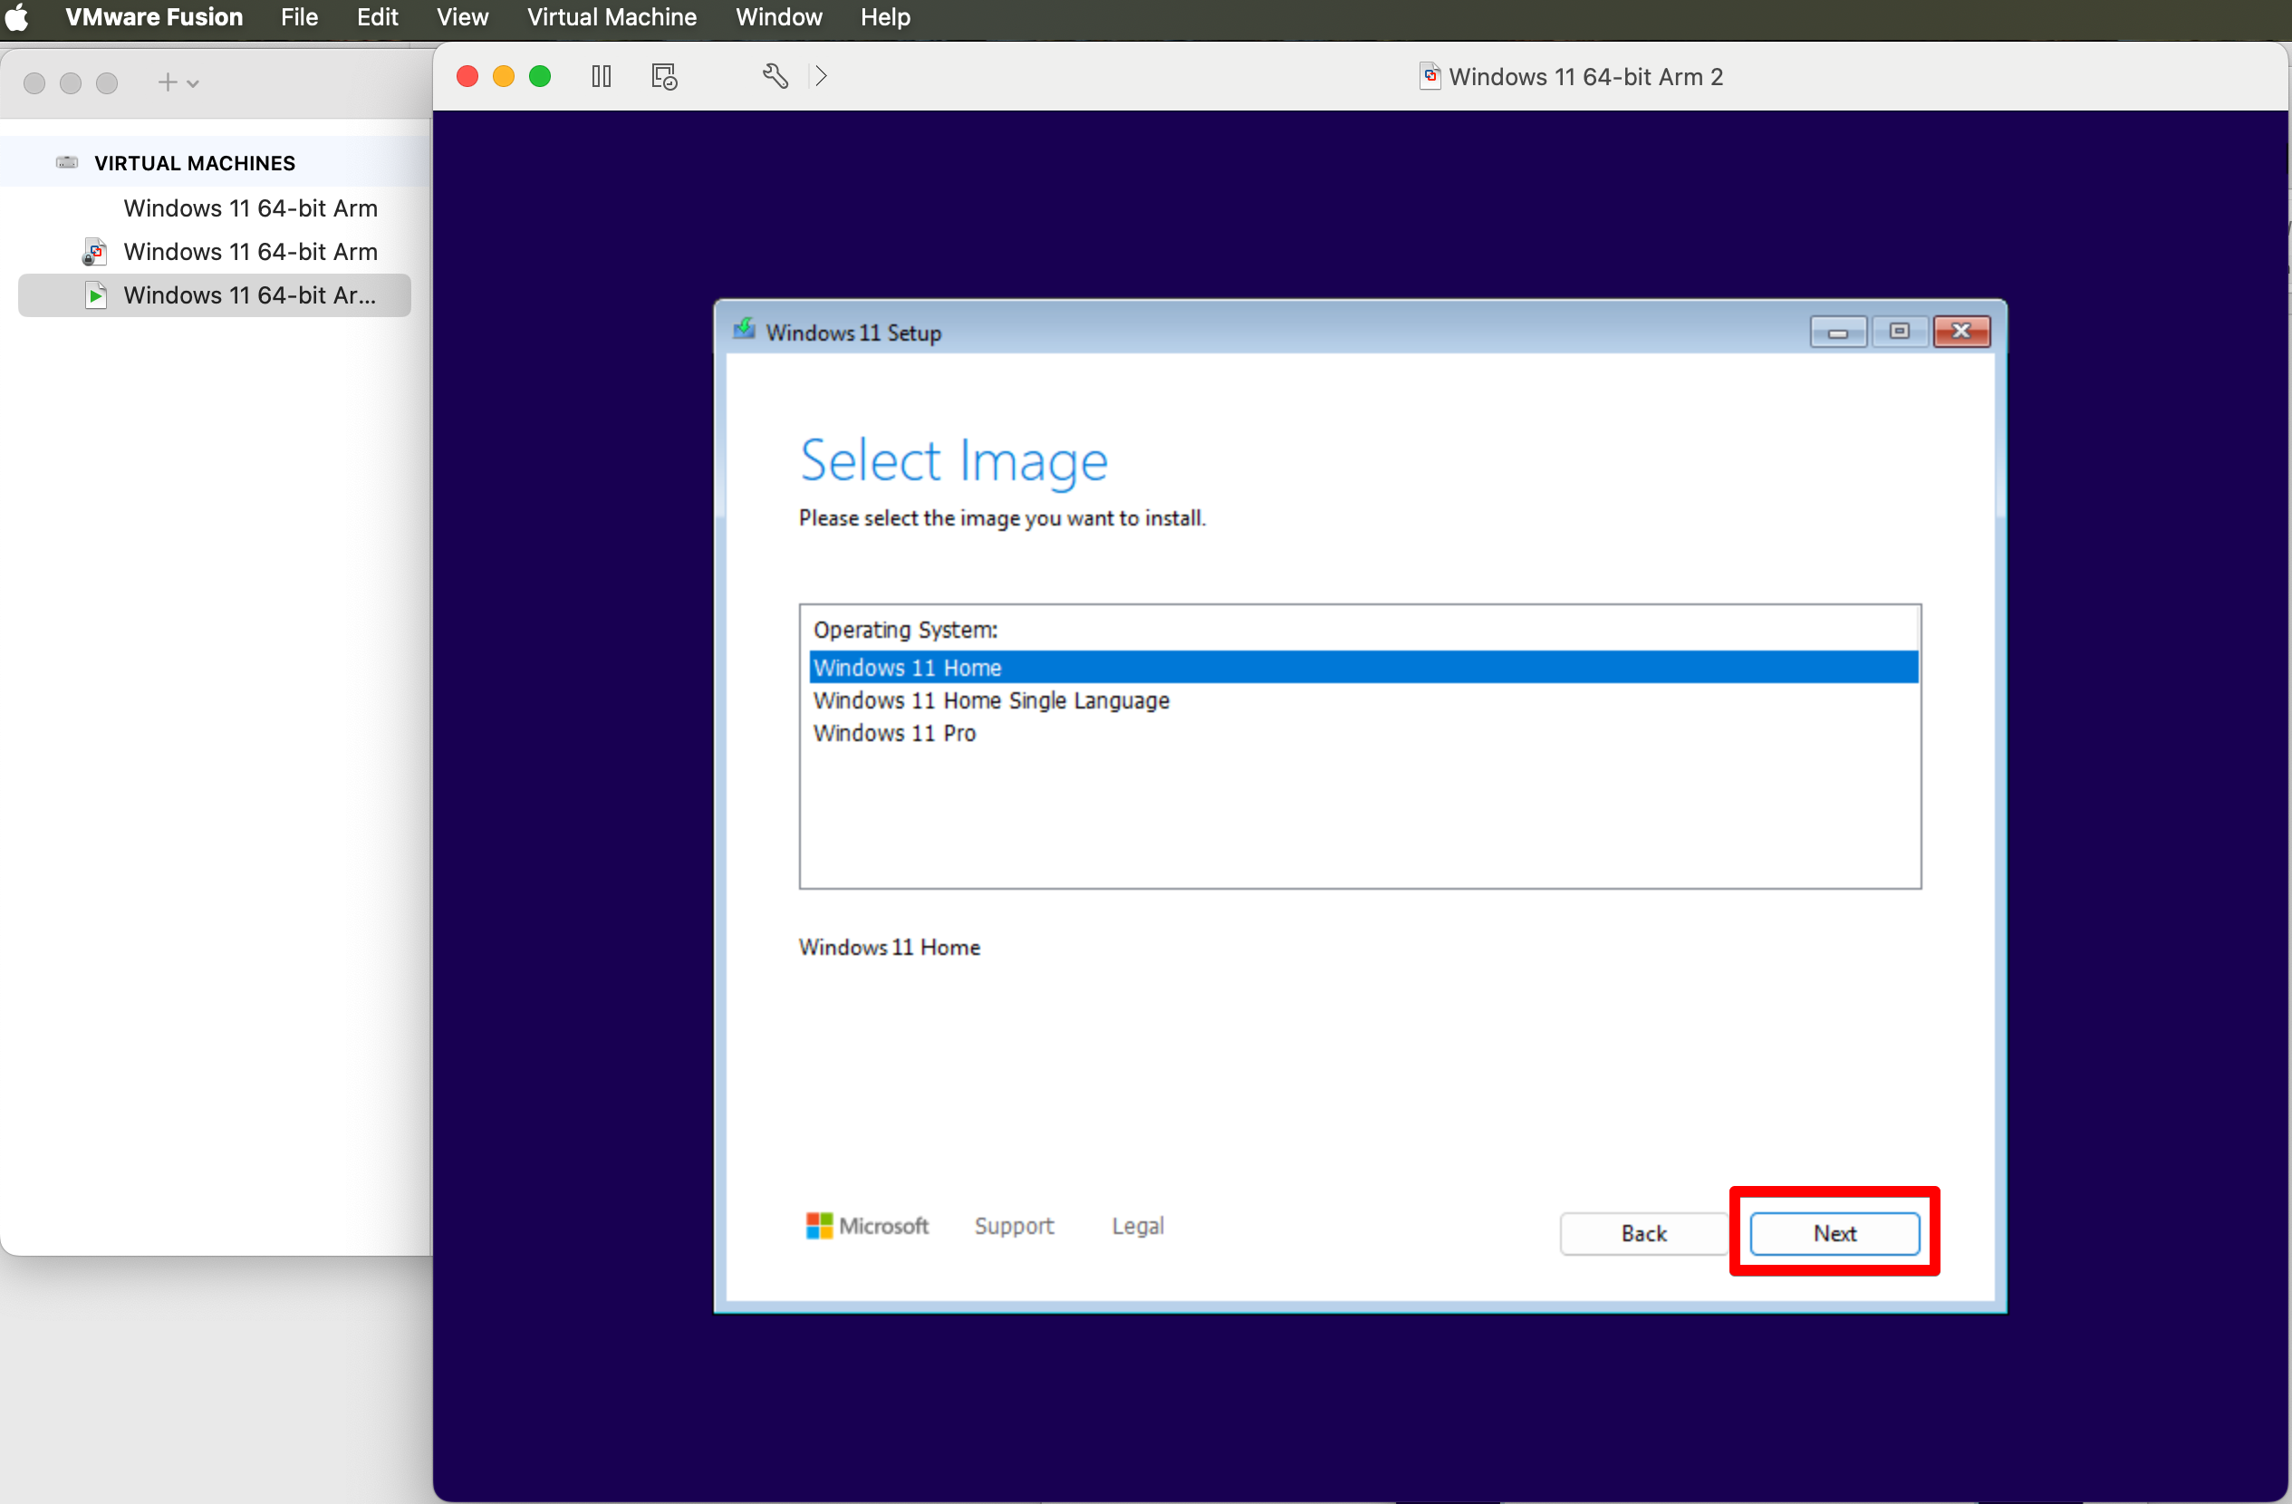Open the Virtual Machine menu
This screenshot has width=2292, height=1504.
612,17
